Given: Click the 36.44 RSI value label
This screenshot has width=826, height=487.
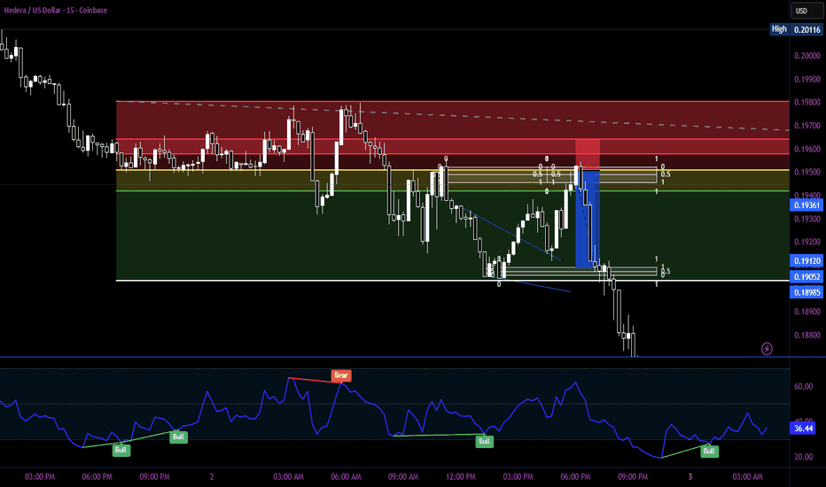Looking at the screenshot, I should (805, 428).
